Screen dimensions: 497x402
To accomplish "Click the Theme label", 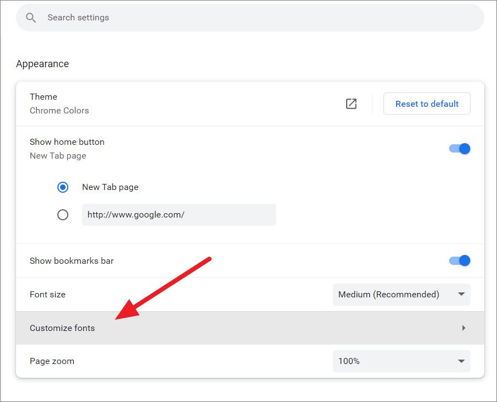I will click(44, 96).
